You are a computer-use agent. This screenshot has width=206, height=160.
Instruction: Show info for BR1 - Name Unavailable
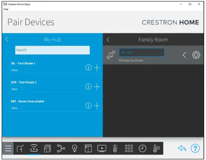pos(88,105)
